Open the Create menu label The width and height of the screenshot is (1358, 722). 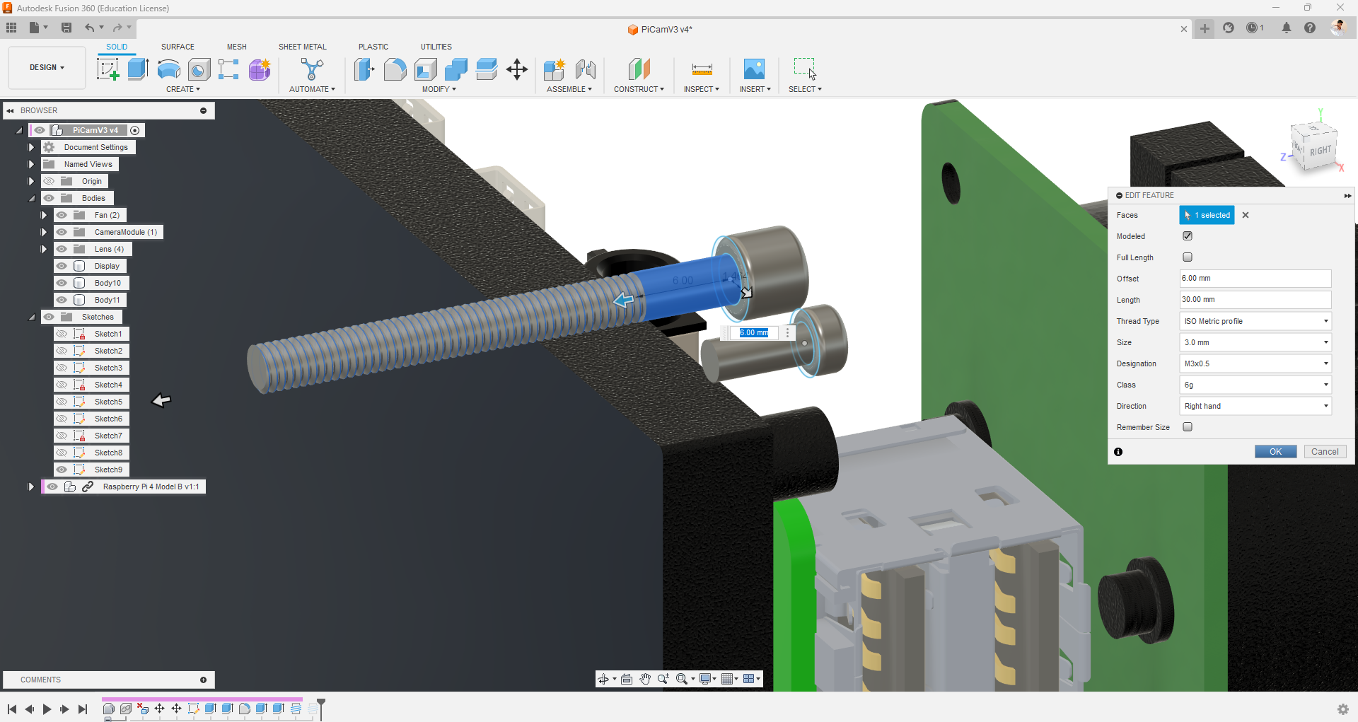click(x=183, y=89)
